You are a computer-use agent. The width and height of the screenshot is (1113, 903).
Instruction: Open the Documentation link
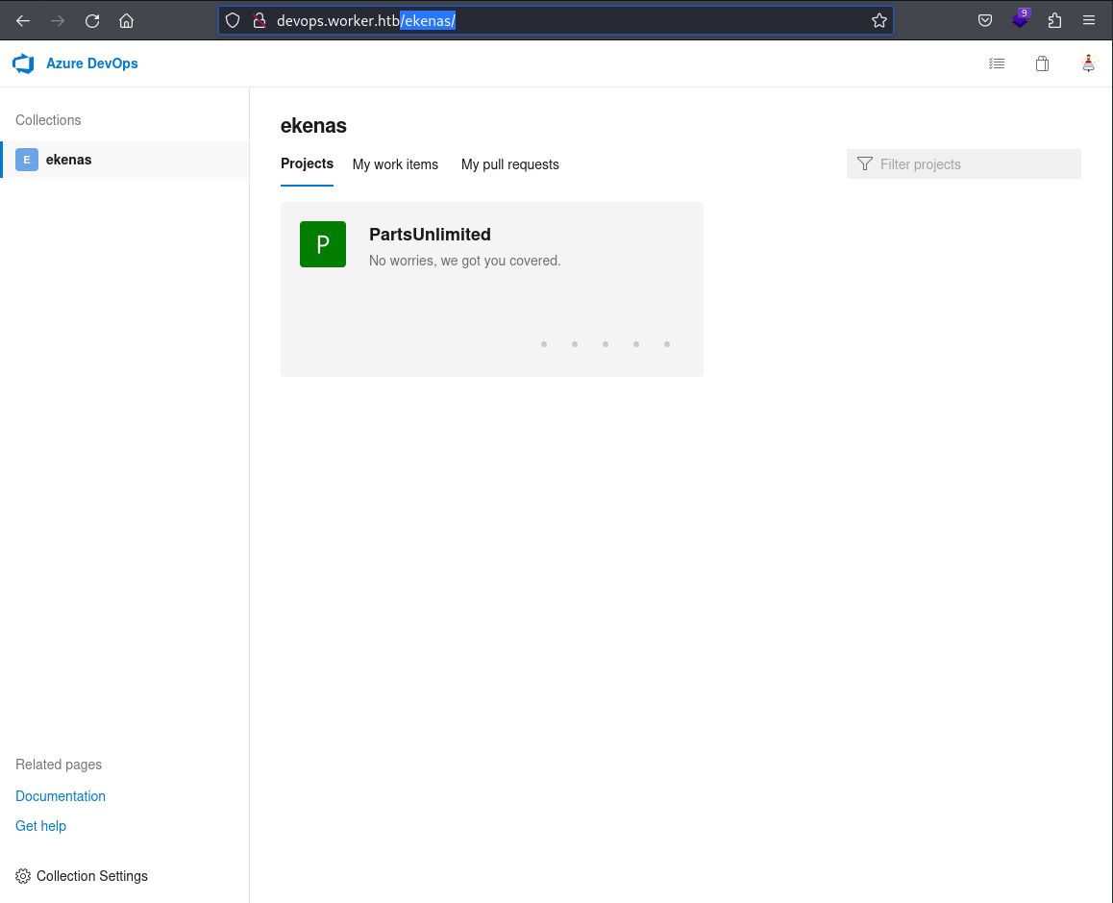61,796
